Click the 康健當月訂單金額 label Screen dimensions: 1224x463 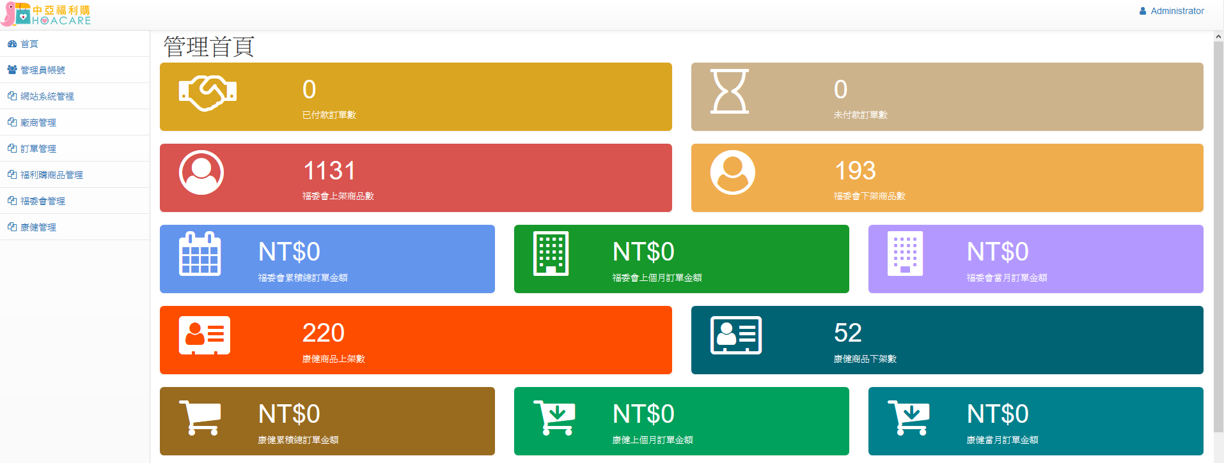tap(1003, 440)
